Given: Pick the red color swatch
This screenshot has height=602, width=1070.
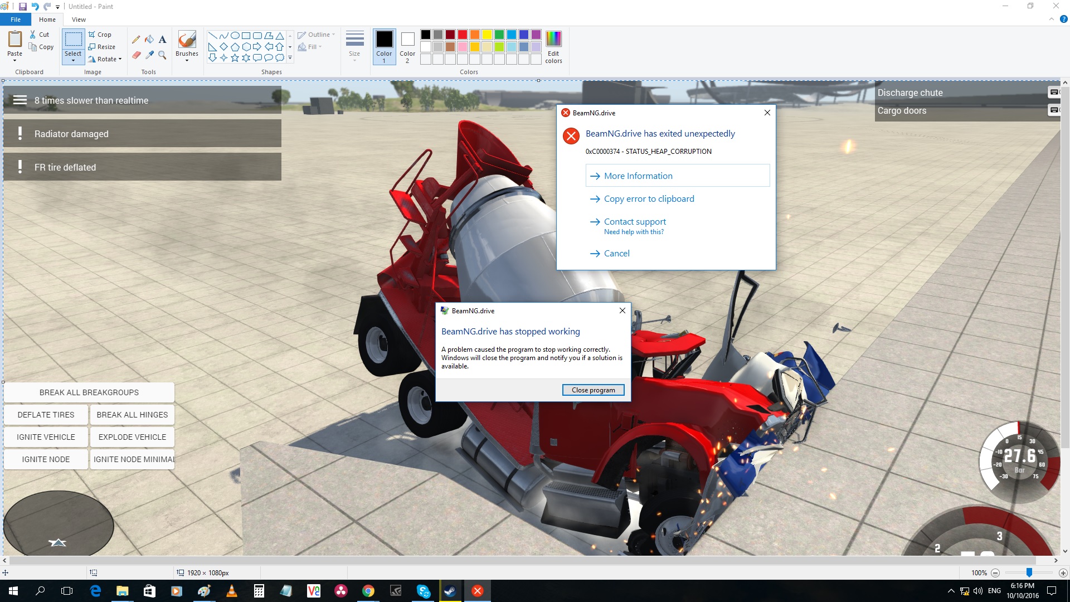Looking at the screenshot, I should pyautogui.click(x=463, y=35).
